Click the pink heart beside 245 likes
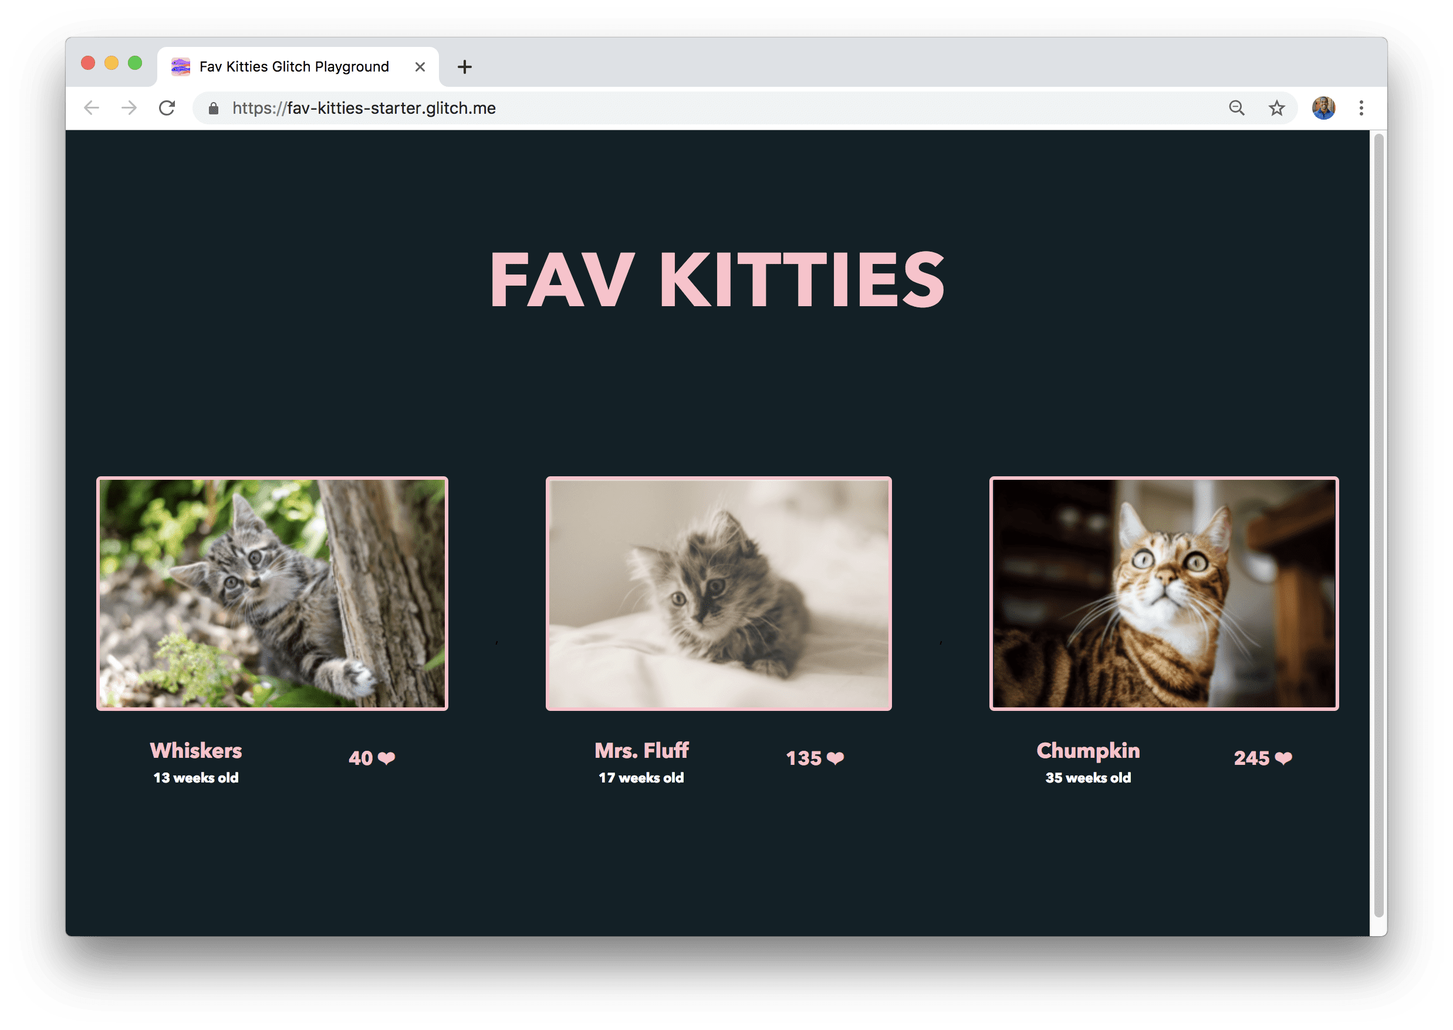The width and height of the screenshot is (1453, 1030). [1297, 758]
